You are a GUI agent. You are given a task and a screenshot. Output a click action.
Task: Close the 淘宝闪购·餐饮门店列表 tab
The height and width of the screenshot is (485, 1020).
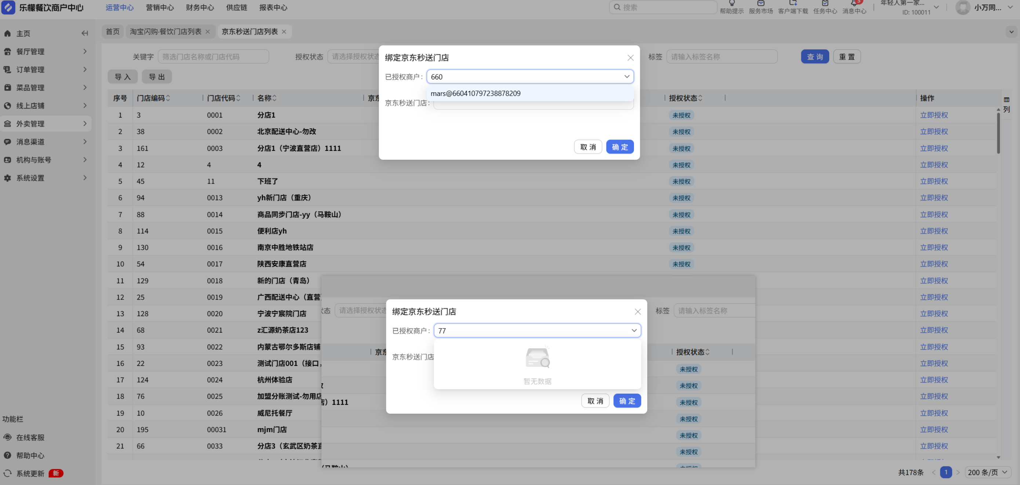(207, 32)
